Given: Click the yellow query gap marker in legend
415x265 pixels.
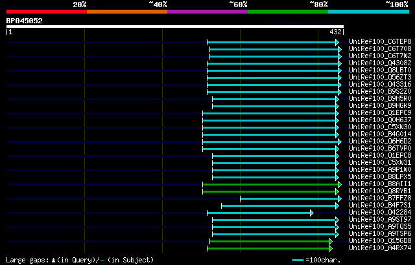Looking at the screenshot, I should click(x=53, y=260).
